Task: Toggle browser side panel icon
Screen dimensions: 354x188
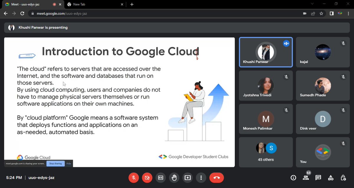Action: [332, 14]
